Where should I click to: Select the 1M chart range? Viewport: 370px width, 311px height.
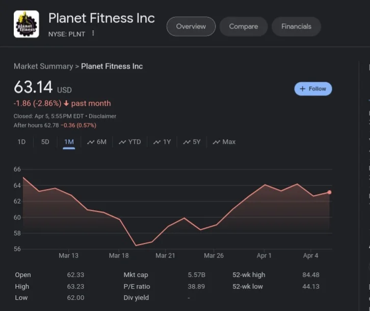point(69,142)
